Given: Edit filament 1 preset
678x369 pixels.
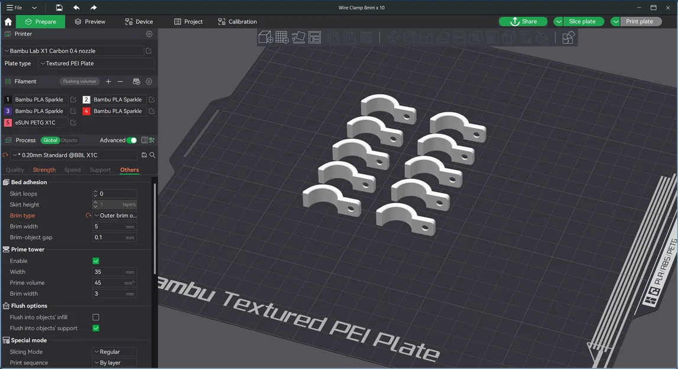Looking at the screenshot, I should (73, 99).
